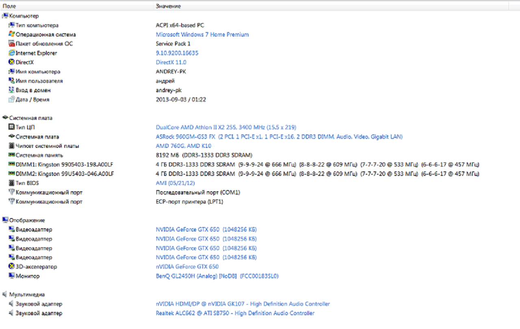
Task: Click the Internet Explorer logo icon
Action: 11,53
